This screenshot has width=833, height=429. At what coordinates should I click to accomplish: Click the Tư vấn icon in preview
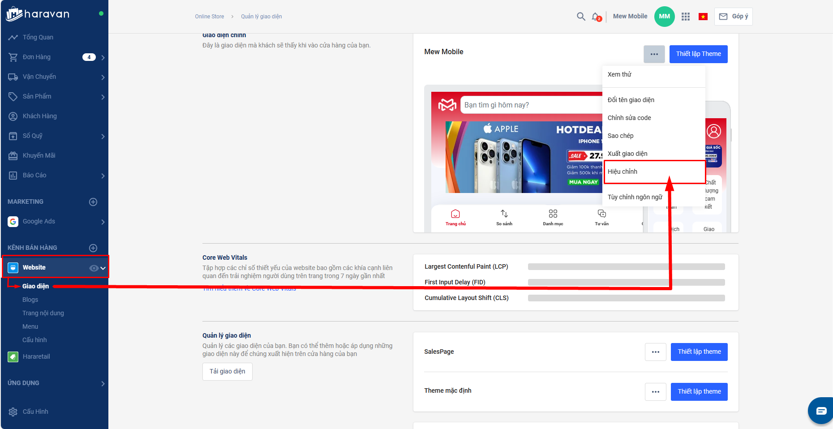[x=602, y=214]
